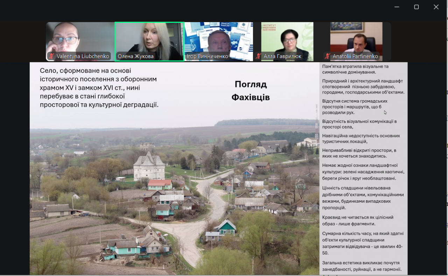Click the white fortified church in the photo

pyautogui.click(x=149, y=166)
